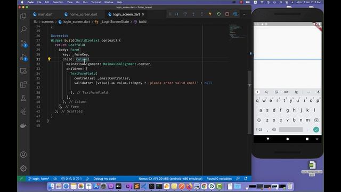
Task: Open the Explorer view in activity bar
Action: point(23,16)
